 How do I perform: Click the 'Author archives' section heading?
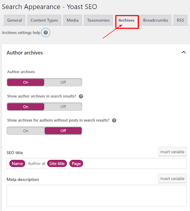click(25, 53)
